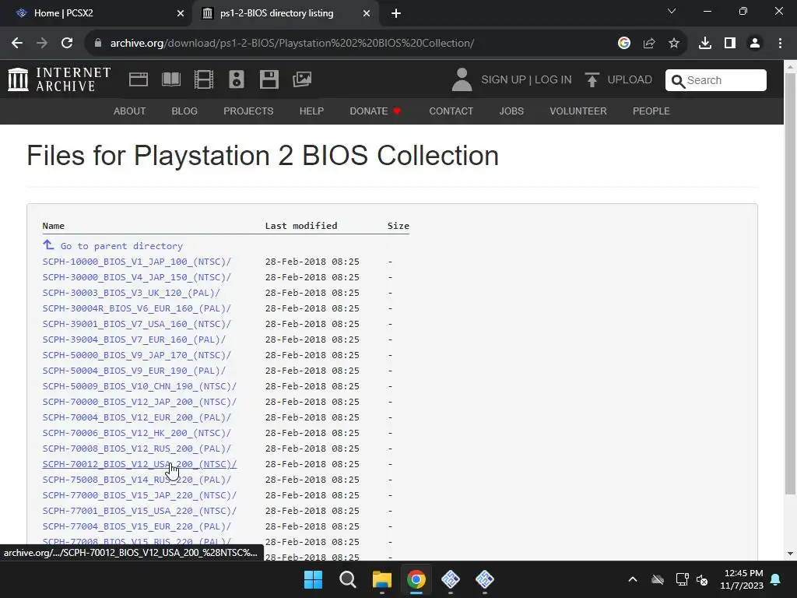The height and width of the screenshot is (598, 797).
Task: Open the BLOG menu item
Action: point(184,111)
